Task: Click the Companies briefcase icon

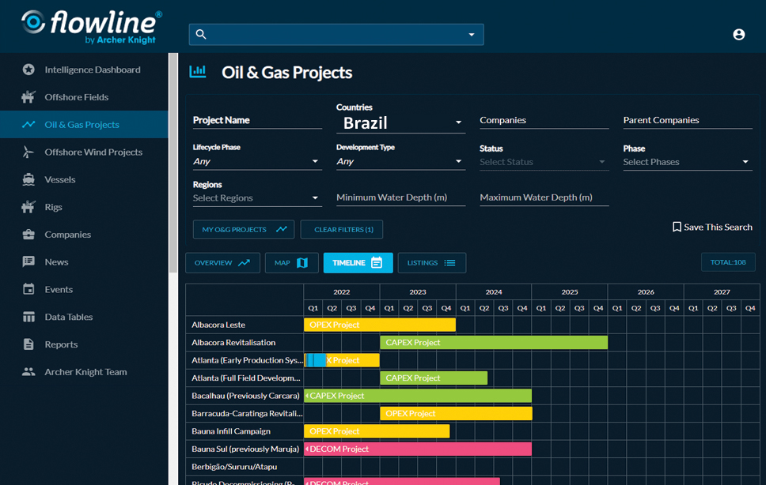Action: [x=28, y=235]
